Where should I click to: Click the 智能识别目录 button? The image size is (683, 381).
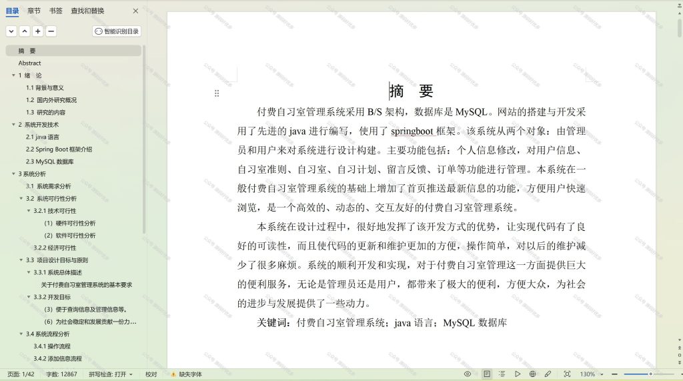[x=117, y=31]
